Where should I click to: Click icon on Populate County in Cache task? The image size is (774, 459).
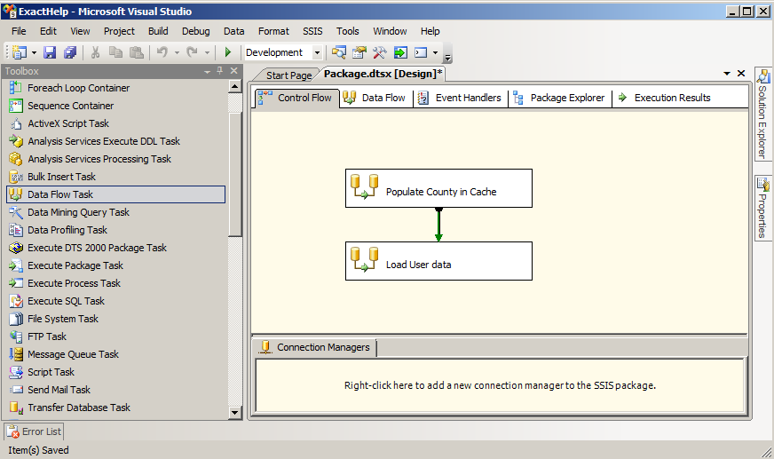click(364, 186)
